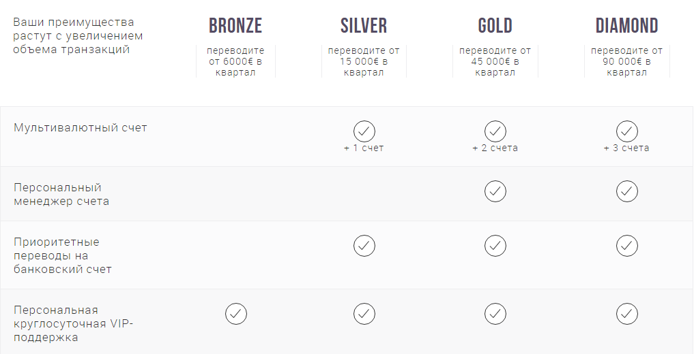
Task: Click the Diamond multi-currency account checkmark
Action: tap(626, 131)
